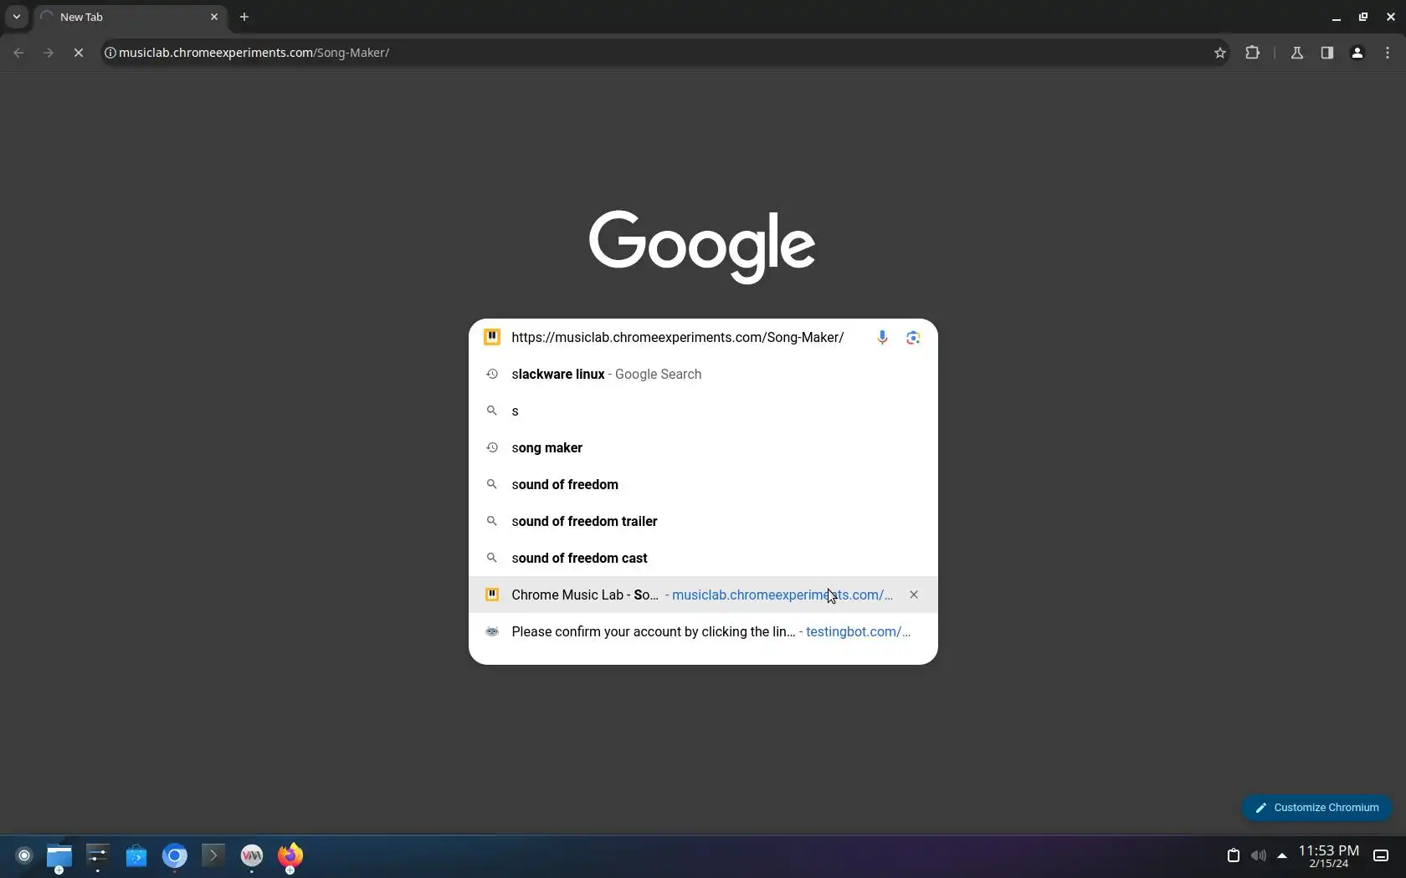Switch to Chromium in the taskbar
Screen dimensions: 1406x878
pos(175,855)
